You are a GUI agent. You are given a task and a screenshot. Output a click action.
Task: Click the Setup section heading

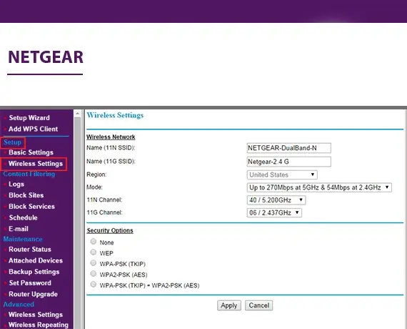pyautogui.click(x=12, y=142)
